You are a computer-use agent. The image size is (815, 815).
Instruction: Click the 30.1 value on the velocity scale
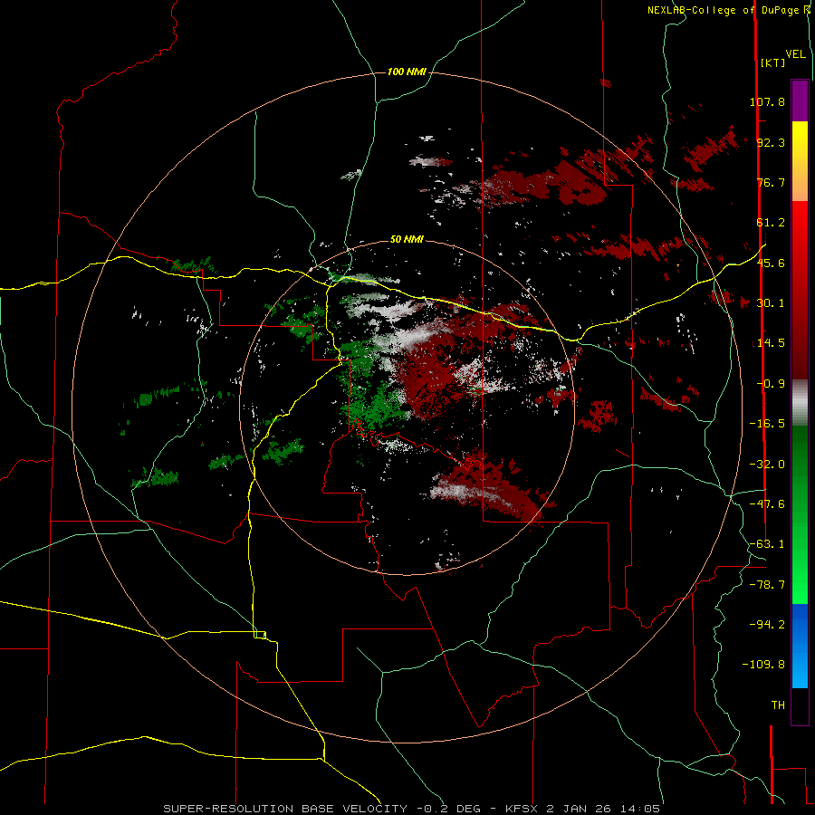click(771, 303)
